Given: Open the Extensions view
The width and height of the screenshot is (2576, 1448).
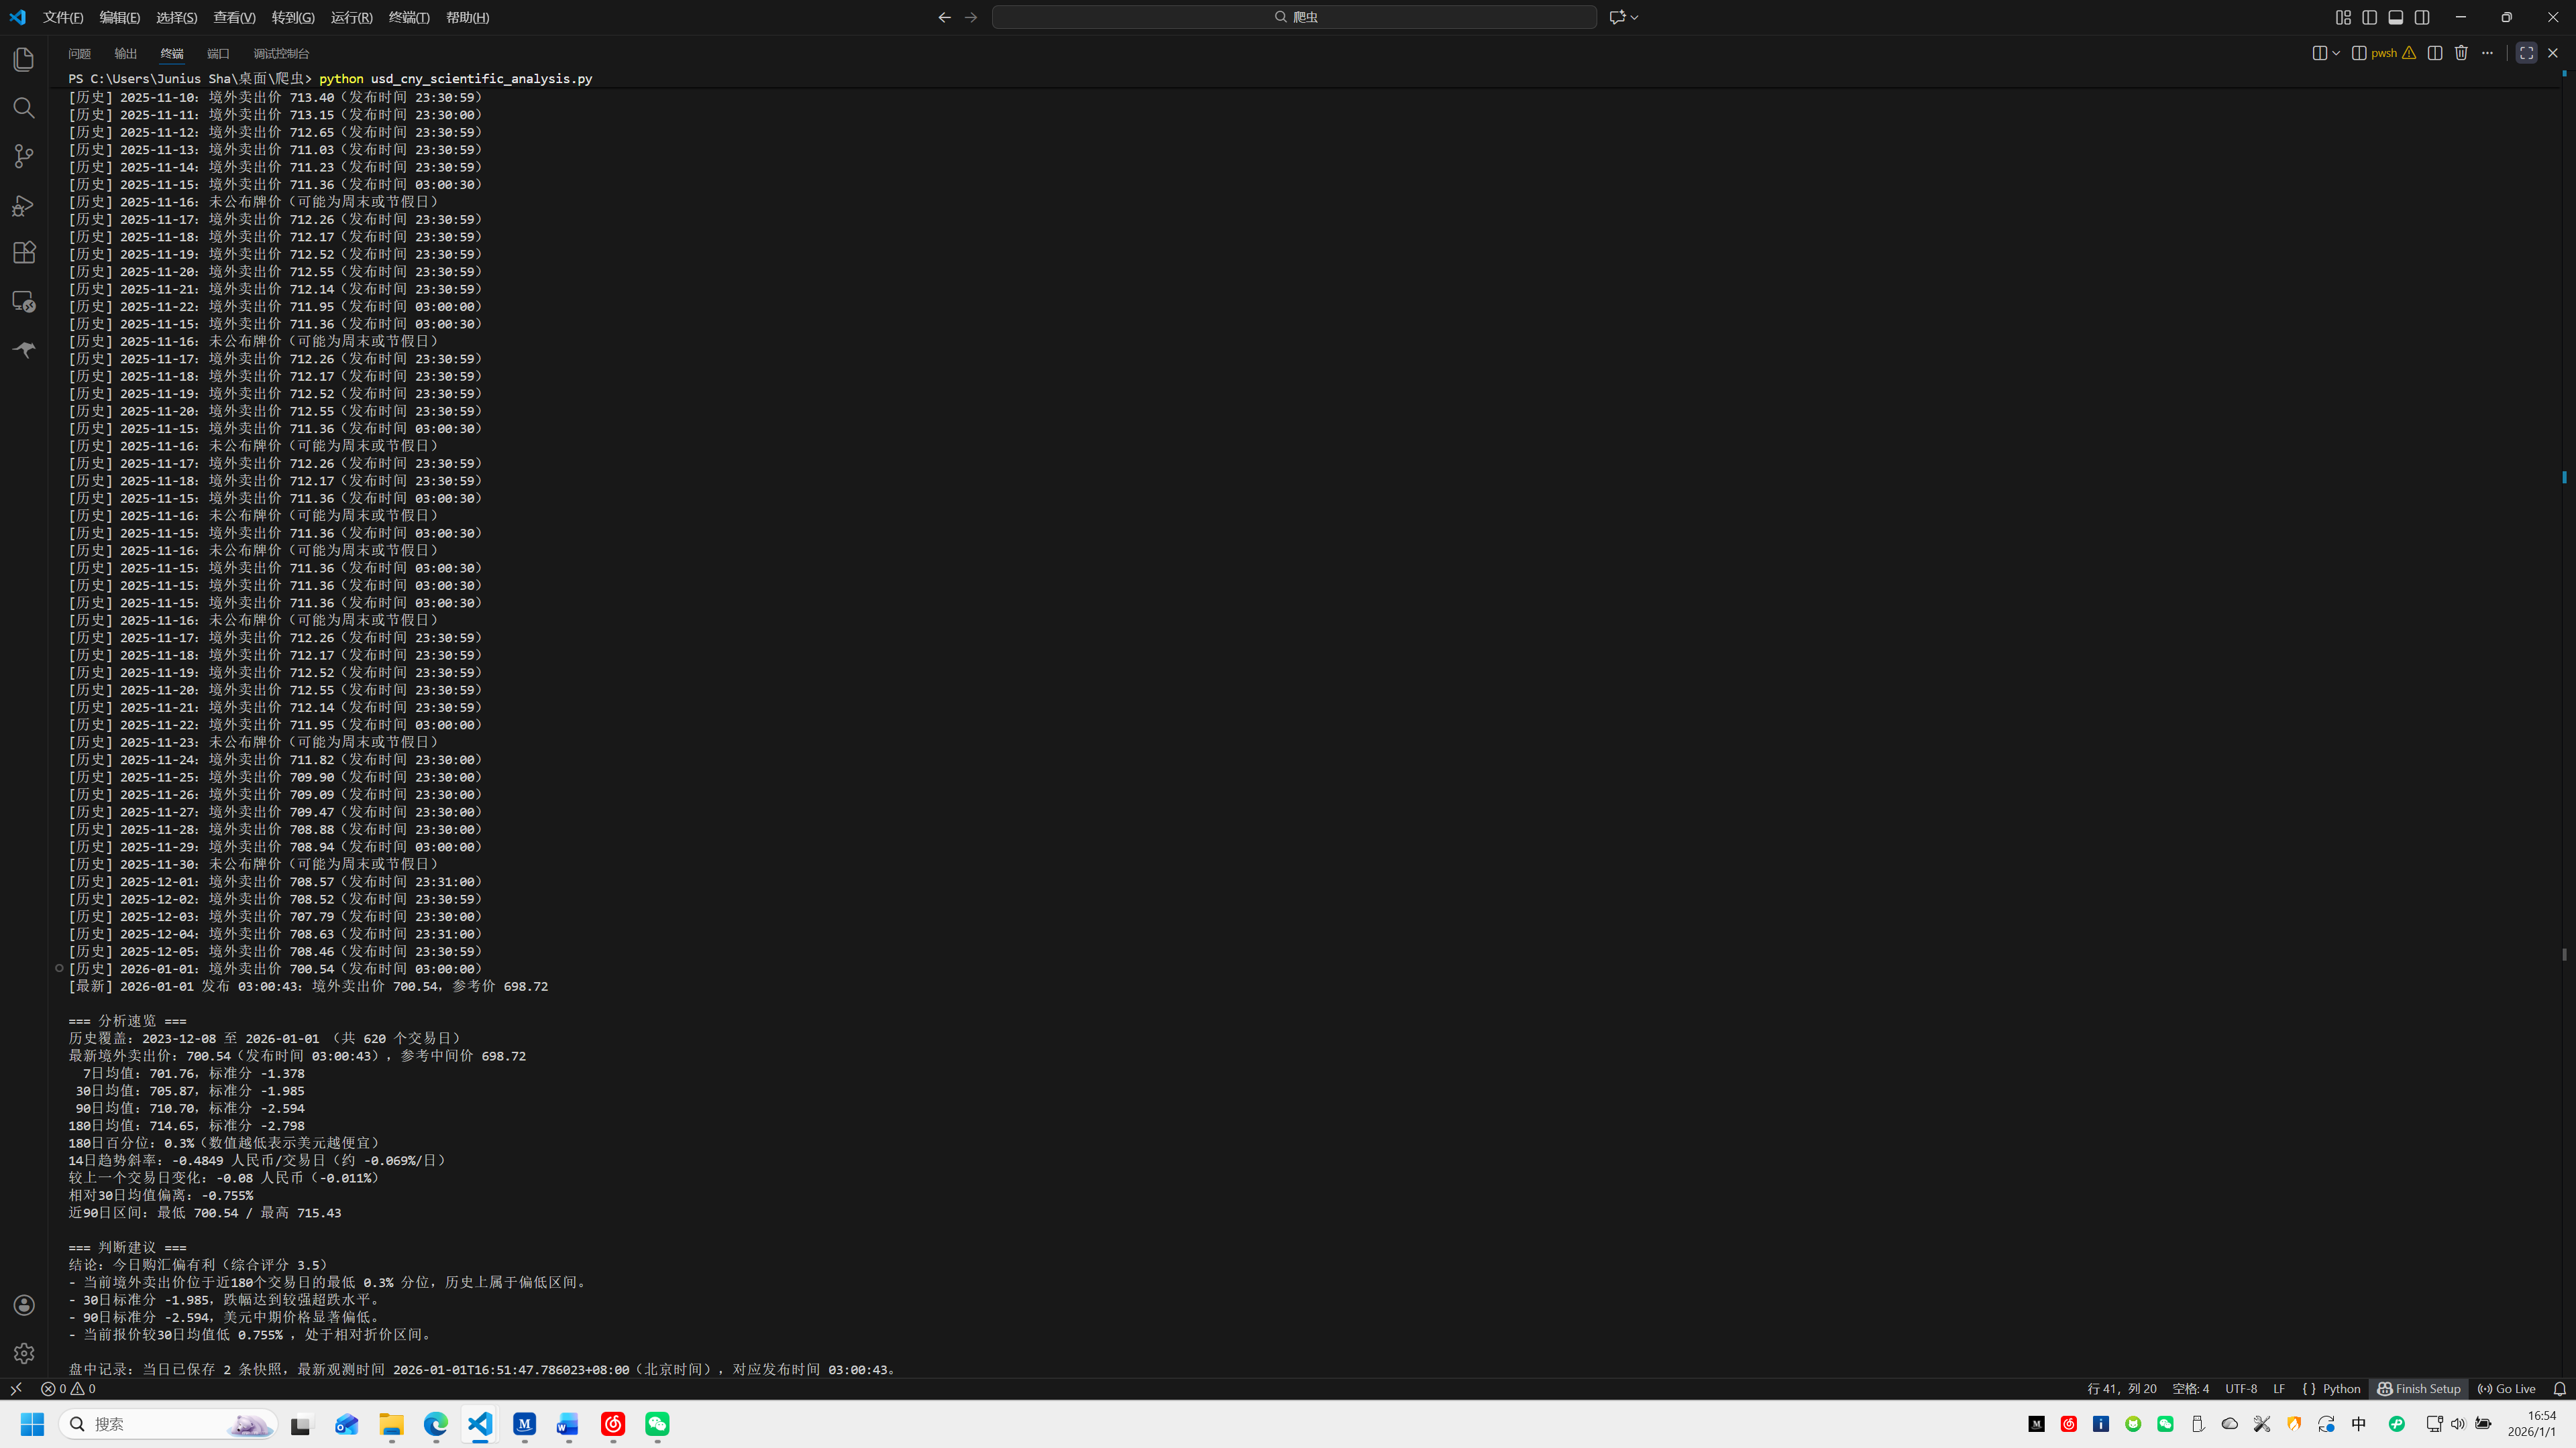Looking at the screenshot, I should pos(24,253).
